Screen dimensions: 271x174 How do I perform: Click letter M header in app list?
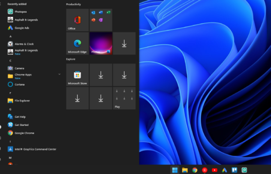(10, 158)
